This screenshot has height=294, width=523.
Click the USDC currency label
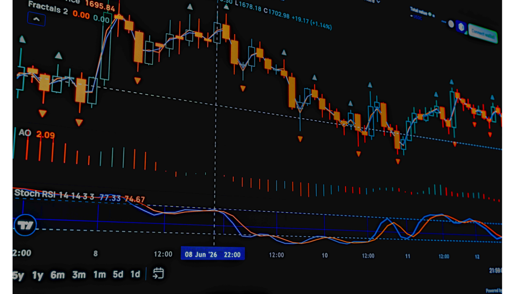point(418,18)
